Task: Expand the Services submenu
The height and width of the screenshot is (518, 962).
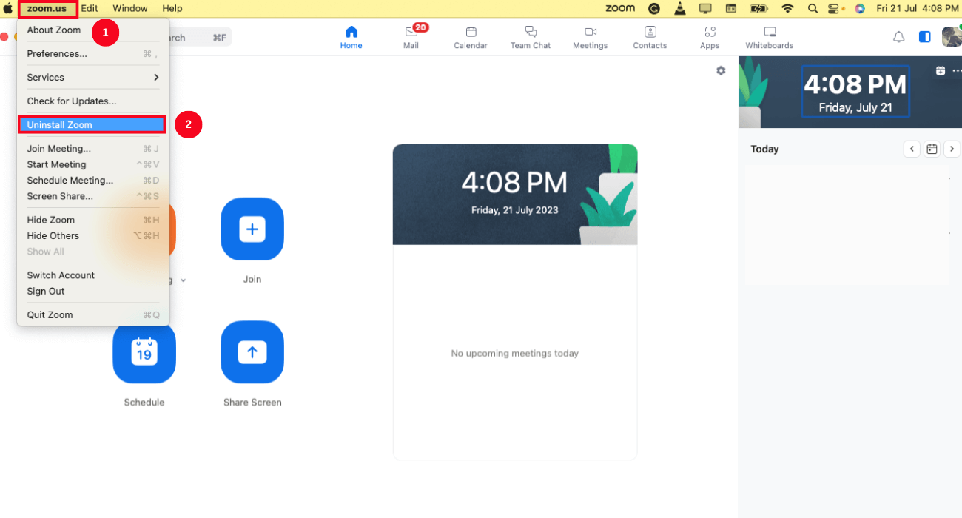Action: (x=93, y=78)
